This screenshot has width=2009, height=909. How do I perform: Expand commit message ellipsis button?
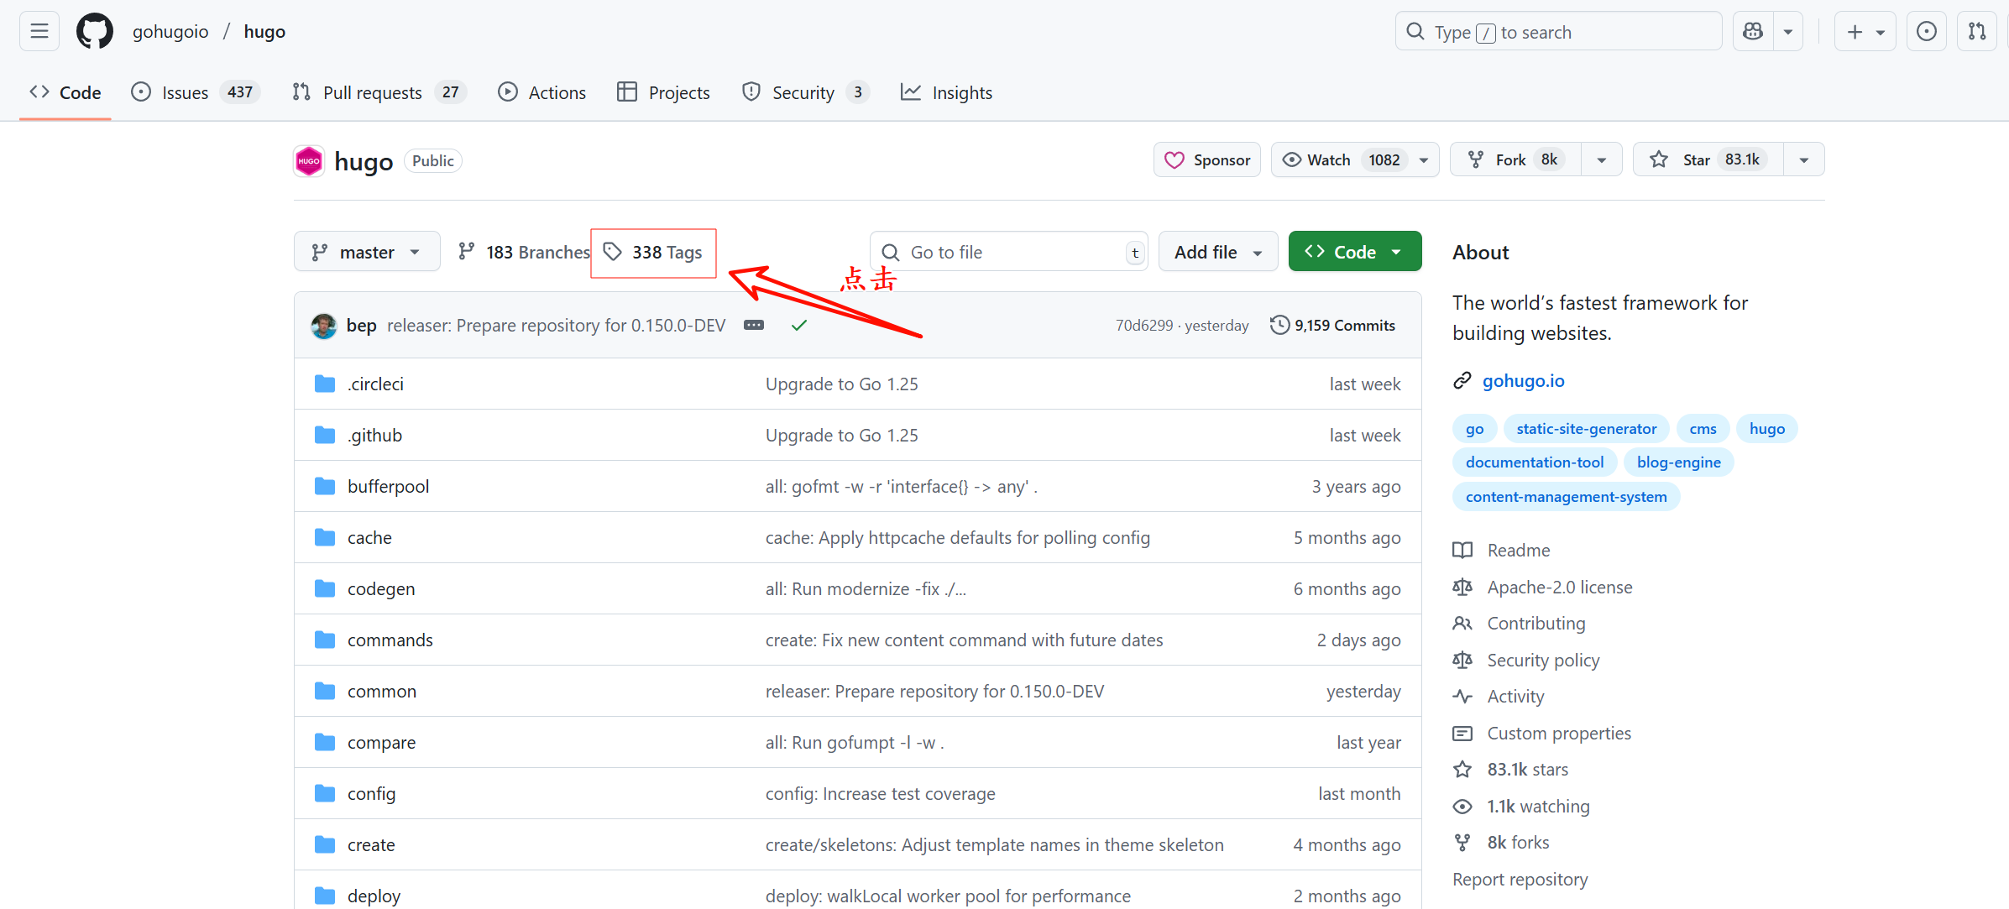point(754,326)
